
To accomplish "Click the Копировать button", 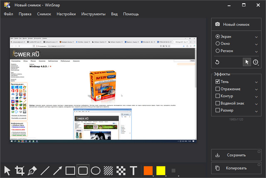I will 236,168.
